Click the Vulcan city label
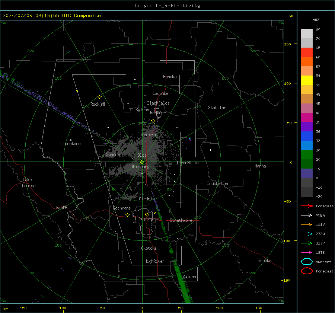The height and width of the screenshot is (313, 335). (x=189, y=277)
